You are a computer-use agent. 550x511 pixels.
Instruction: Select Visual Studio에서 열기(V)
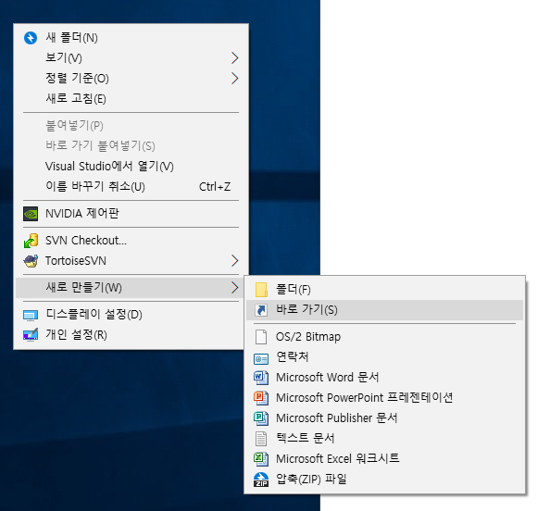[x=131, y=166]
